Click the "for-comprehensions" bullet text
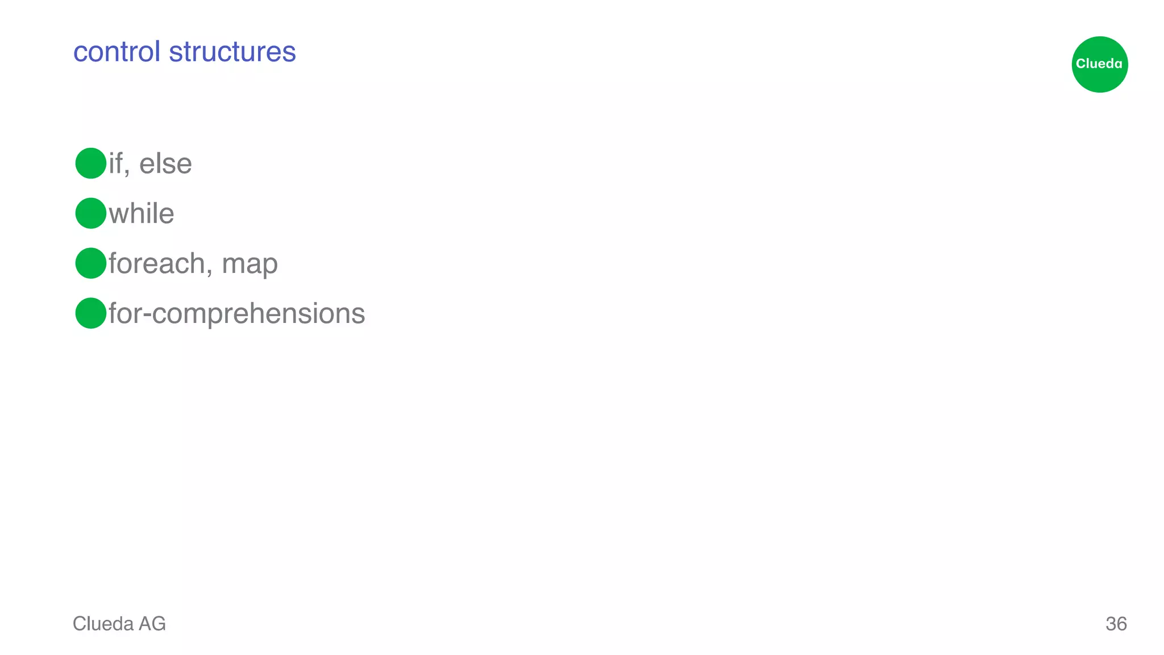 tap(236, 313)
